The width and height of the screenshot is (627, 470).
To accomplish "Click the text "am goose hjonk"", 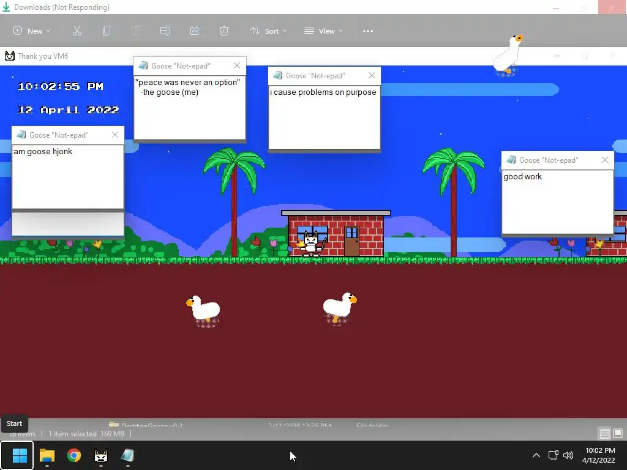I will tap(43, 152).
